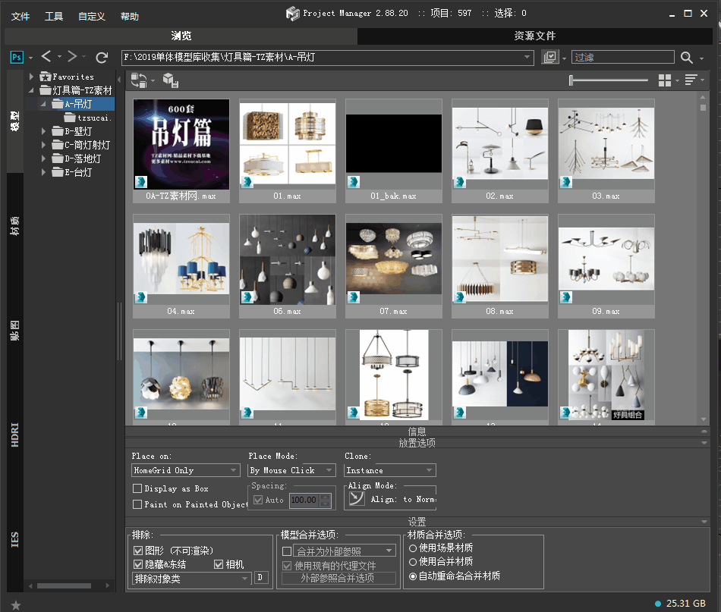Enable the Display as Box checkbox
Screen dimensions: 721x612
tap(137, 488)
